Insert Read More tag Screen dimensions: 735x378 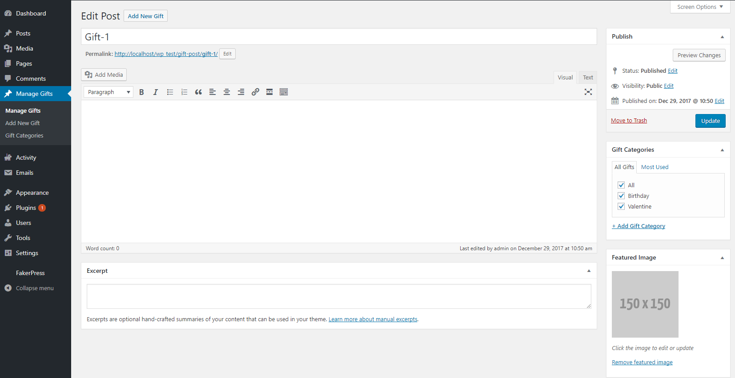pos(269,92)
